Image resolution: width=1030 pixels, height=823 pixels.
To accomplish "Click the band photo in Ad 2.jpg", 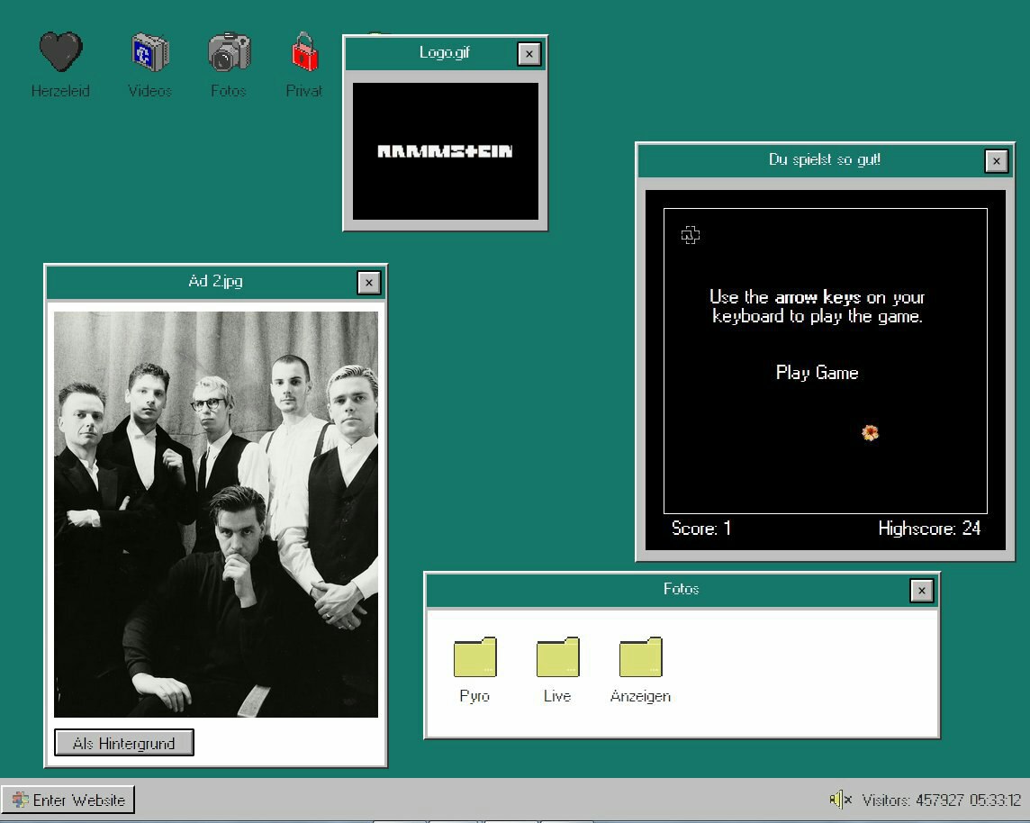I will pos(216,514).
